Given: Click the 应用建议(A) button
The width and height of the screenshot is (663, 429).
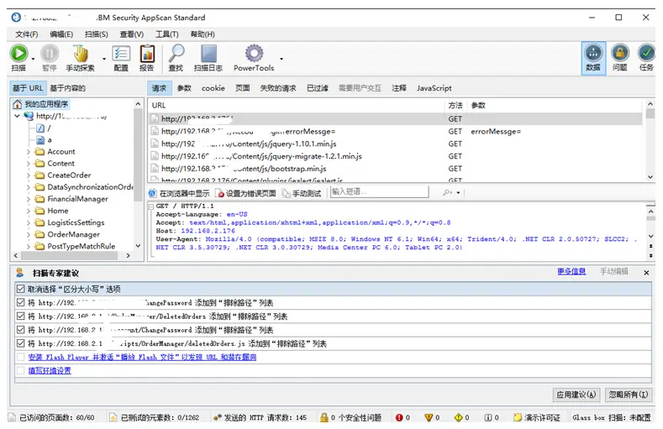Looking at the screenshot, I should pos(576,395).
